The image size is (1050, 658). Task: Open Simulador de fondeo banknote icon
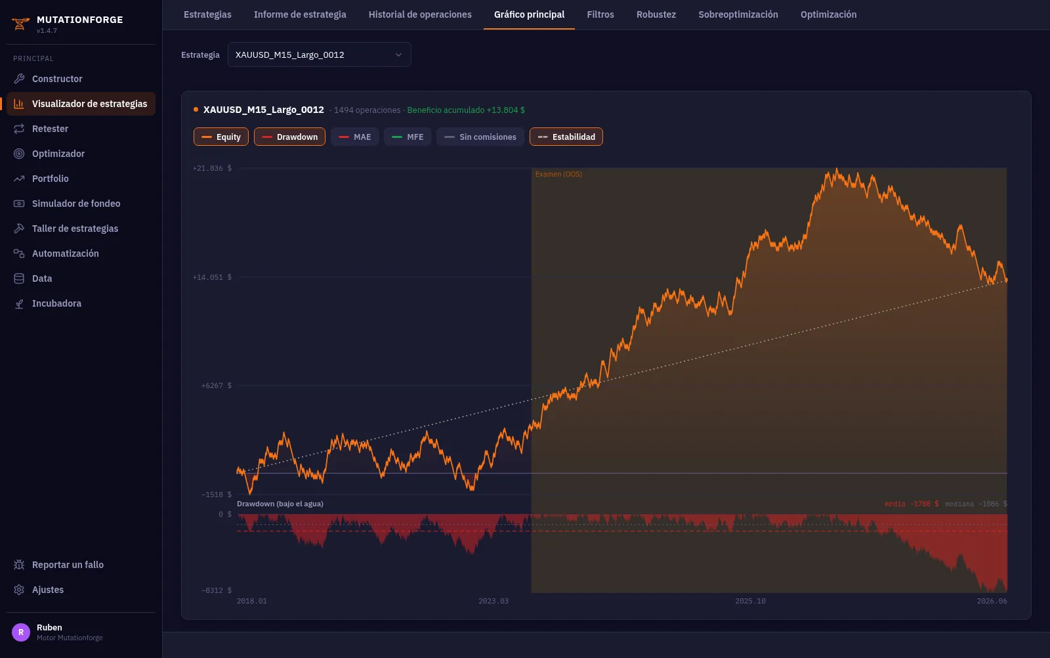(19, 204)
